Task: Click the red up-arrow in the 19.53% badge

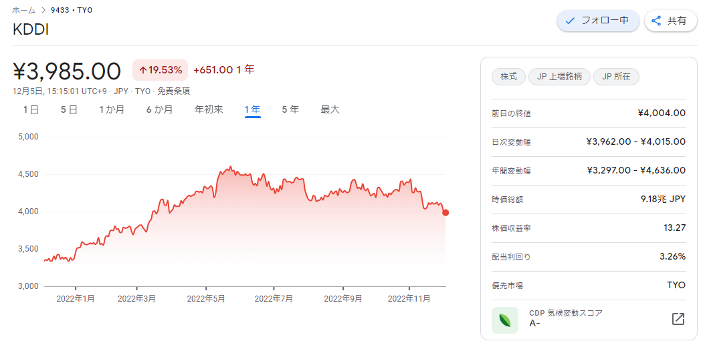Action: [143, 70]
